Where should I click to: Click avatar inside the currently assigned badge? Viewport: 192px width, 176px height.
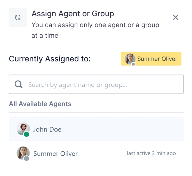tap(130, 59)
